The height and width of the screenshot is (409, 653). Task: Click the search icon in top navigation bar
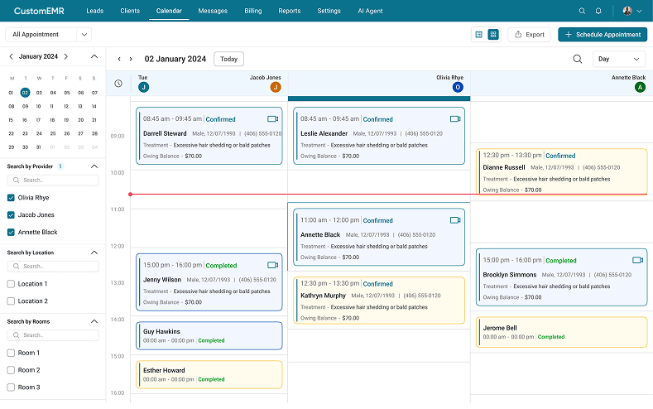[581, 11]
